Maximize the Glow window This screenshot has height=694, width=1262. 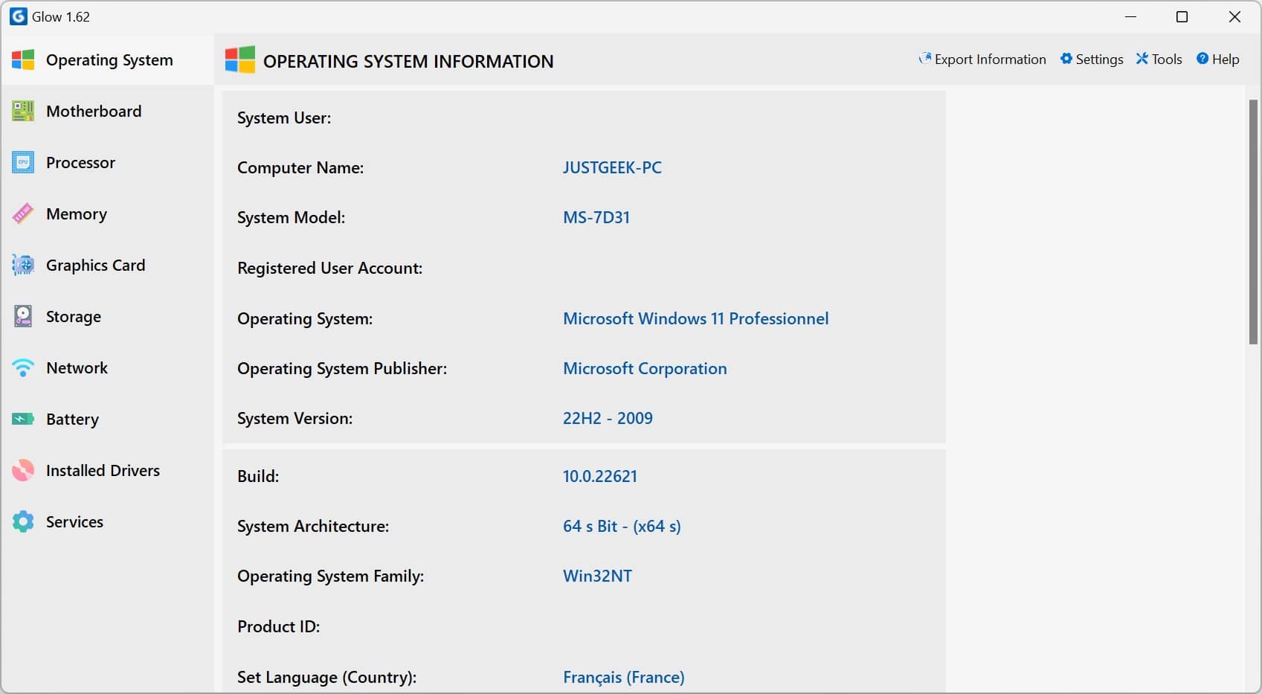tap(1182, 16)
